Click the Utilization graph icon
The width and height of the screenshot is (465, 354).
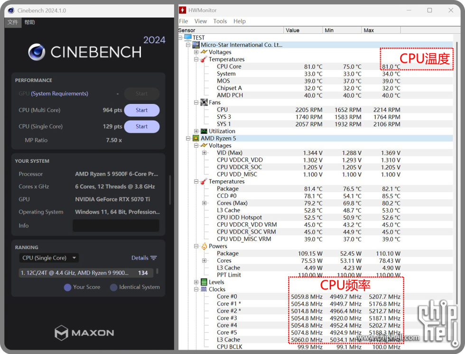[204, 131]
